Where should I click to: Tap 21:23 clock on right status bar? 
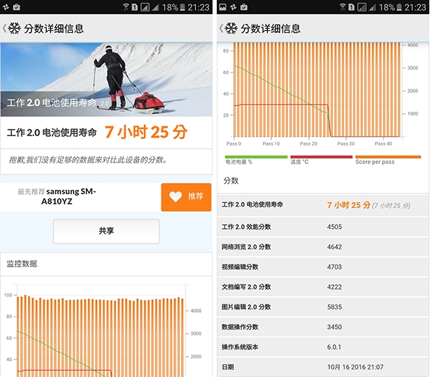pyautogui.click(x=415, y=7)
